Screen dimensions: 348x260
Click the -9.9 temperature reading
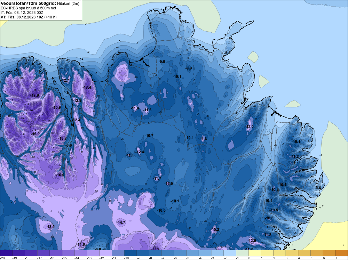(189, 68)
